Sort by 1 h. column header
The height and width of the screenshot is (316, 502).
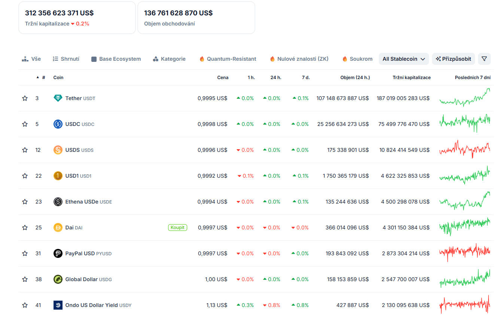click(251, 78)
